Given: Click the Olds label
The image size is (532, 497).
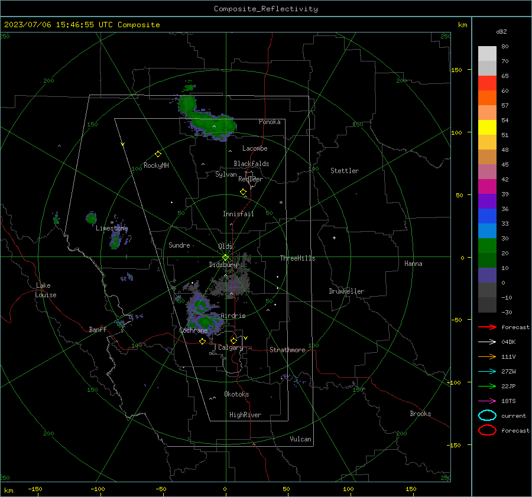Looking at the screenshot, I should click(225, 246).
